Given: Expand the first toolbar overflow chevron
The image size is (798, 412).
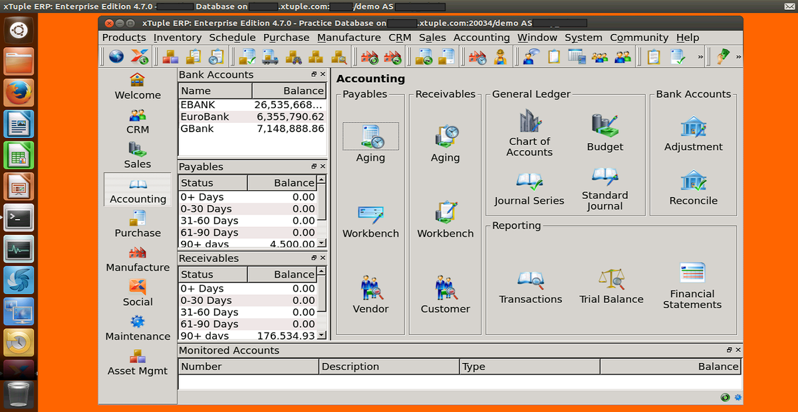Looking at the screenshot, I should click(700, 57).
